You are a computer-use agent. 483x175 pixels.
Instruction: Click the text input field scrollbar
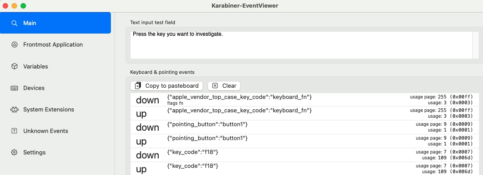[475, 45]
